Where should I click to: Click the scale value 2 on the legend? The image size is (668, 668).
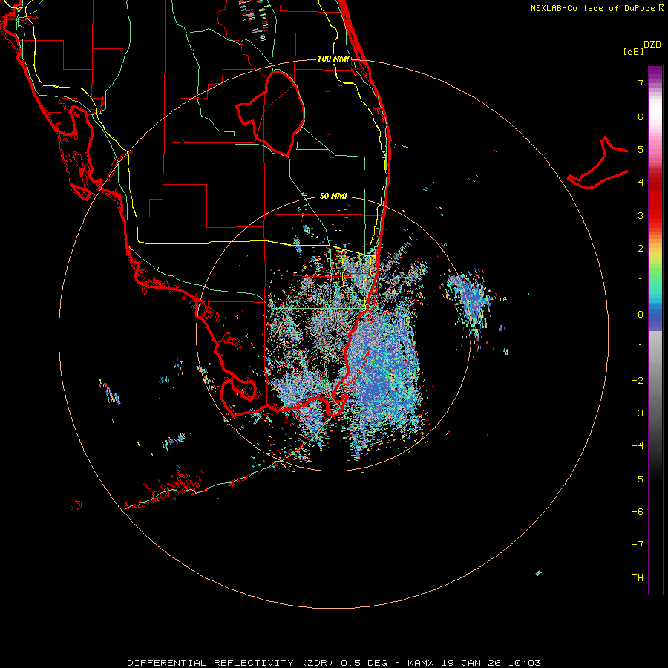coord(641,249)
